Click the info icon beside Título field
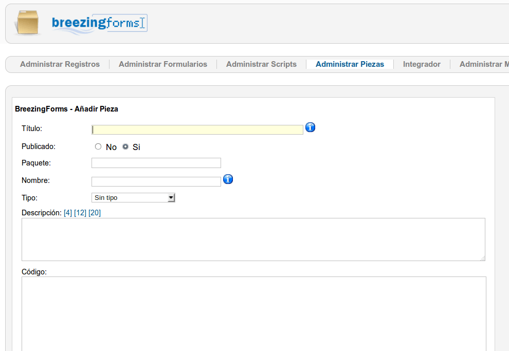 311,127
